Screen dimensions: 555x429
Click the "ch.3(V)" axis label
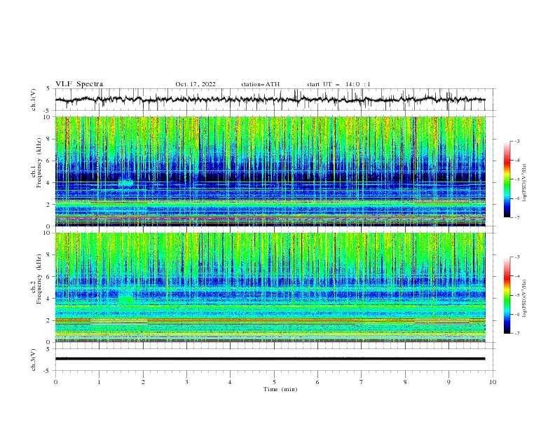34,360
